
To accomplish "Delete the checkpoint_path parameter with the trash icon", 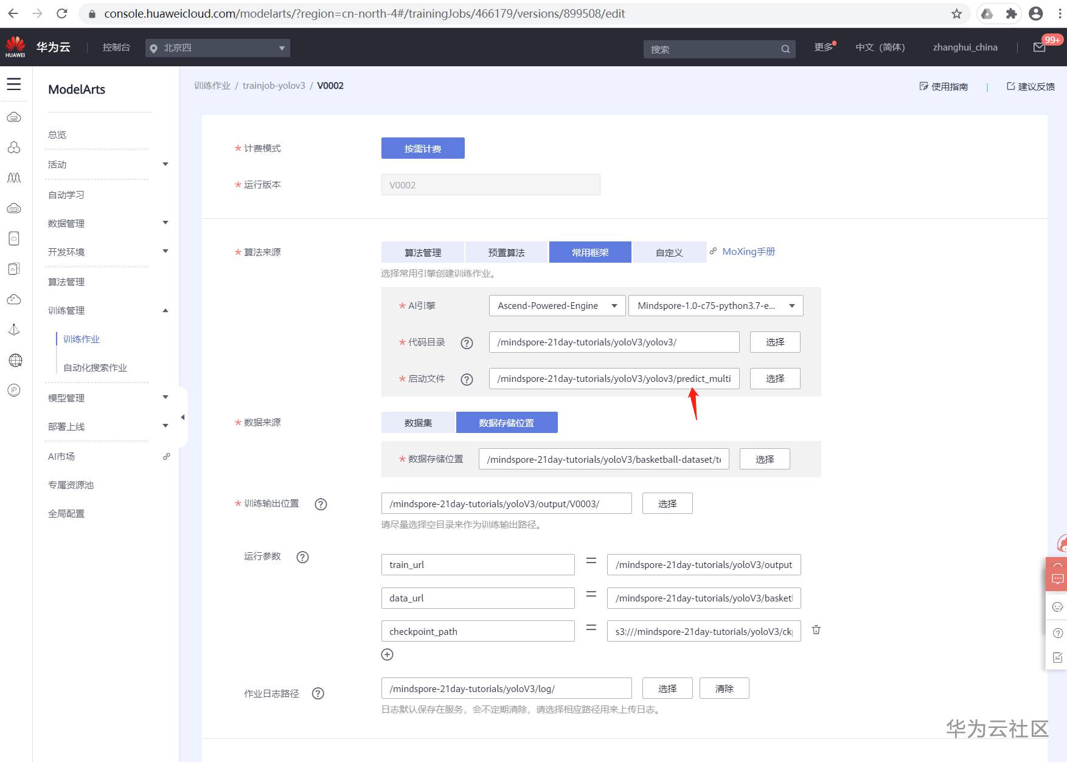I will [816, 630].
